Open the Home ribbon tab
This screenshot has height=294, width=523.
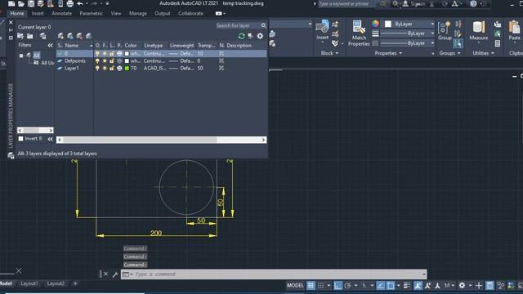tap(17, 13)
